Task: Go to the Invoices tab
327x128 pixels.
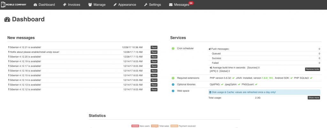Action: pyautogui.click(x=72, y=5)
